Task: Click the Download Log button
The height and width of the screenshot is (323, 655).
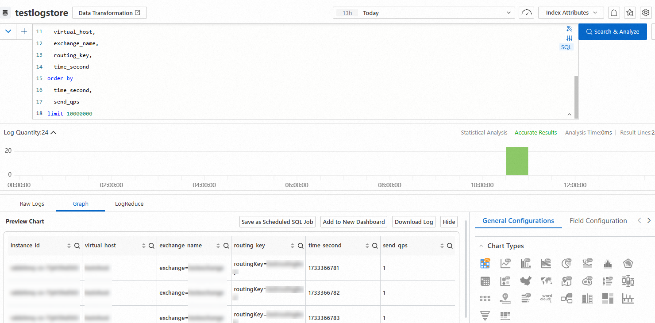Action: [414, 222]
